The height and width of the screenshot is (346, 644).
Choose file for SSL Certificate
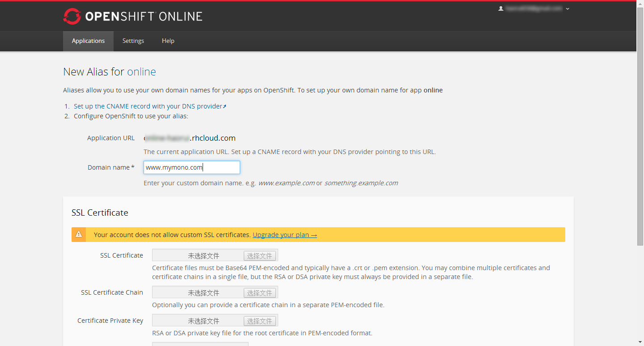pos(259,256)
